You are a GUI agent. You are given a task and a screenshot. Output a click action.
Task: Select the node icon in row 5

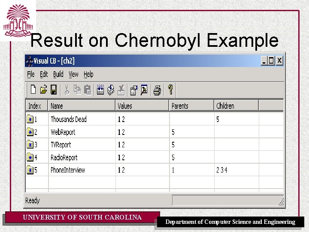click(x=30, y=170)
